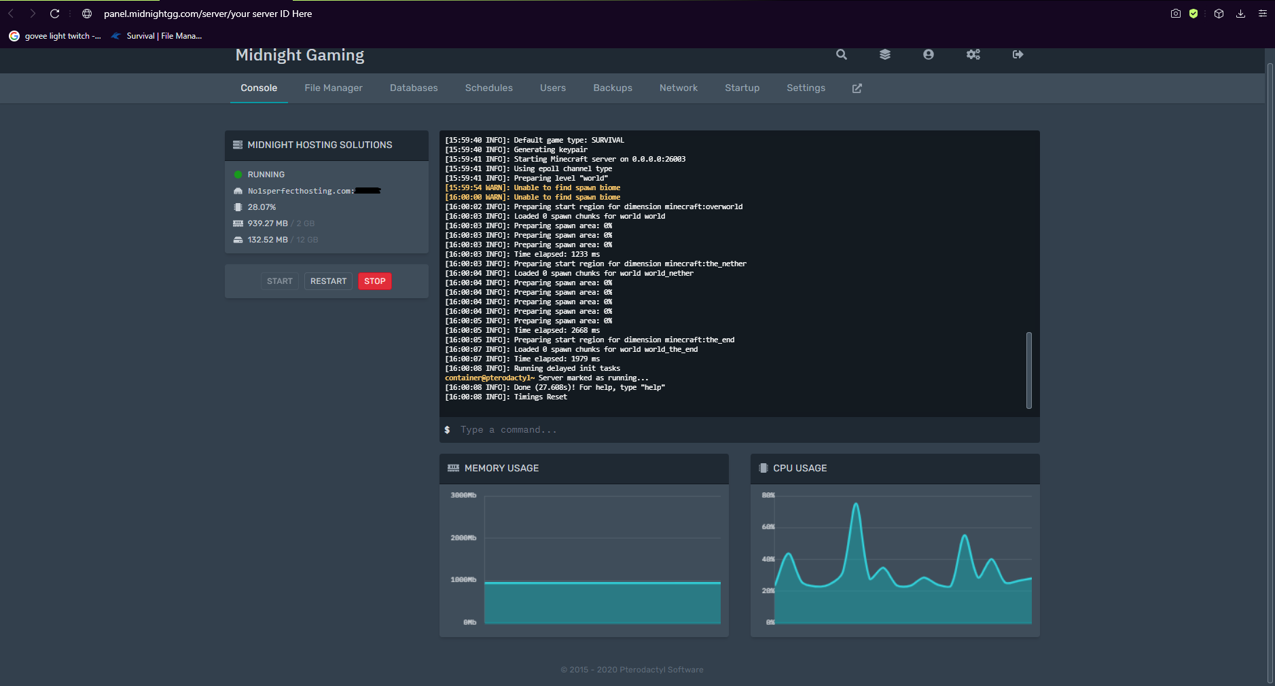This screenshot has height=686, width=1275.
Task: Open the browser cube extensions icon
Action: tap(1219, 14)
